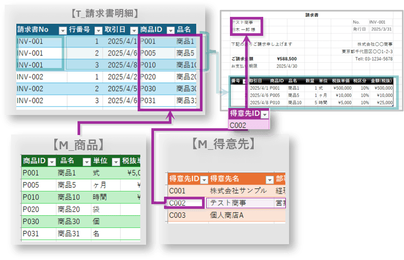Open the 得意先名 filter dropdown arrow
This screenshot has width=404, height=260.
(x=270, y=180)
